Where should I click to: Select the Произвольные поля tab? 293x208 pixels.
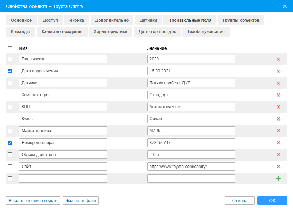(190, 20)
